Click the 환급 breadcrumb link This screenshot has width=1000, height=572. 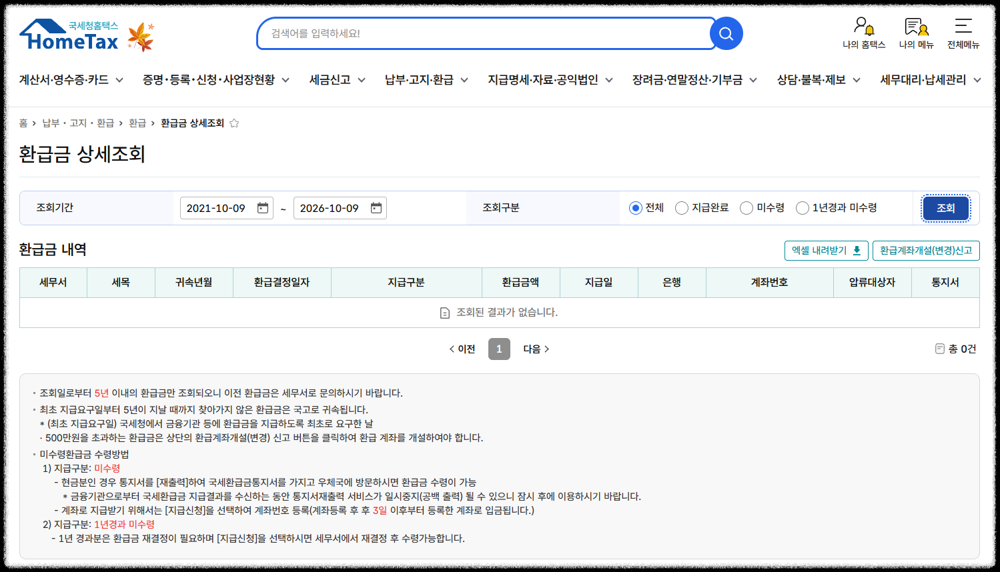(x=137, y=123)
